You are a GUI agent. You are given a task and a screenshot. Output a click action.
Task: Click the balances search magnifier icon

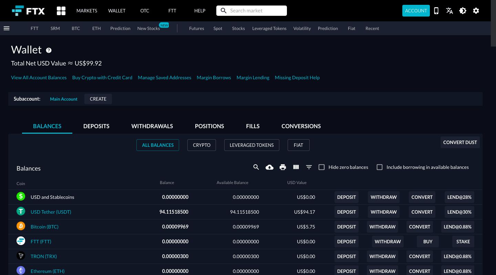[x=256, y=167]
